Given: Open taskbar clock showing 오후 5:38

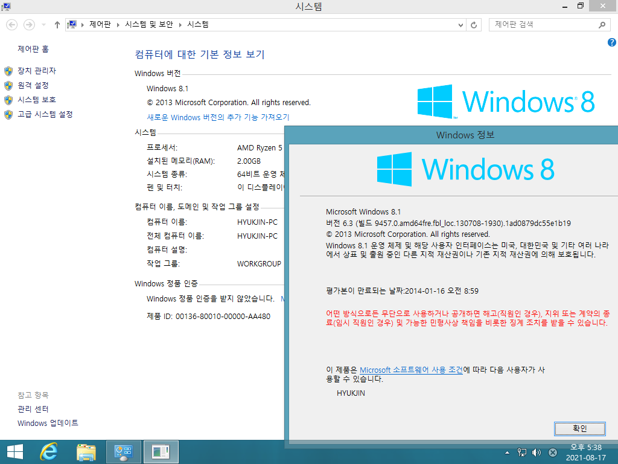Looking at the screenshot, I should tap(585, 453).
